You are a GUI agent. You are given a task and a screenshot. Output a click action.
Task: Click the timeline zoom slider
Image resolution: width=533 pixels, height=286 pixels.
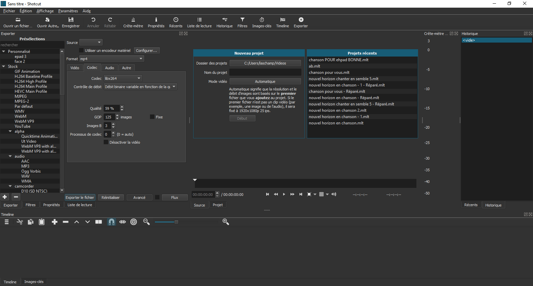[x=186, y=222]
